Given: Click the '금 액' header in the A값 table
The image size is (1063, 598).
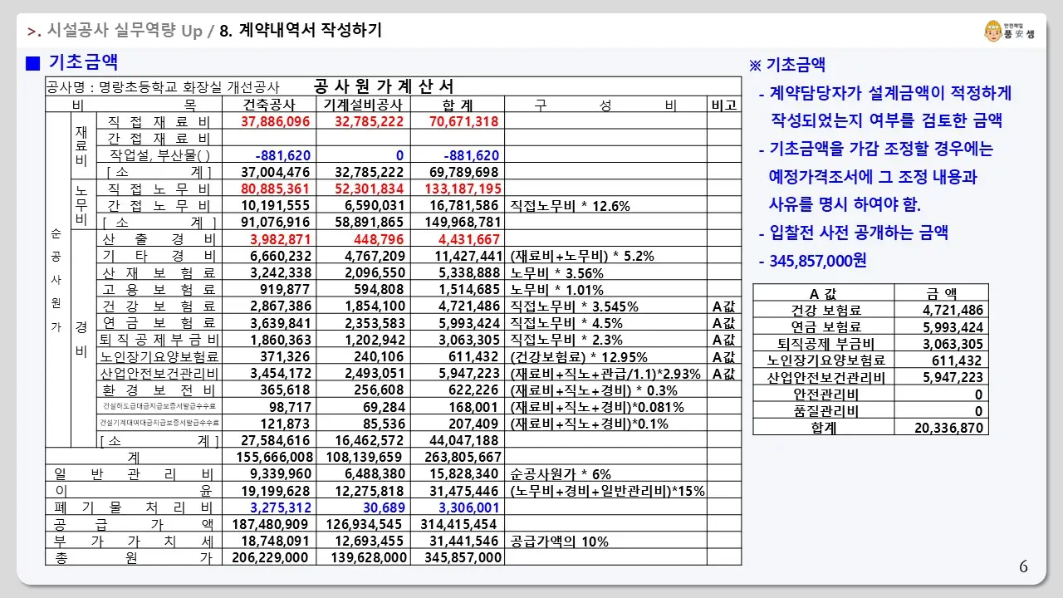Looking at the screenshot, I should [941, 294].
